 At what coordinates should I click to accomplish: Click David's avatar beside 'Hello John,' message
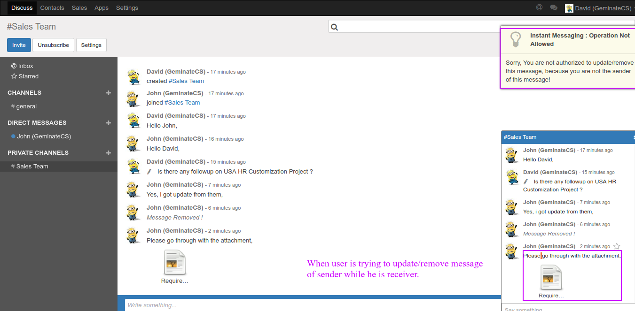[x=134, y=121]
